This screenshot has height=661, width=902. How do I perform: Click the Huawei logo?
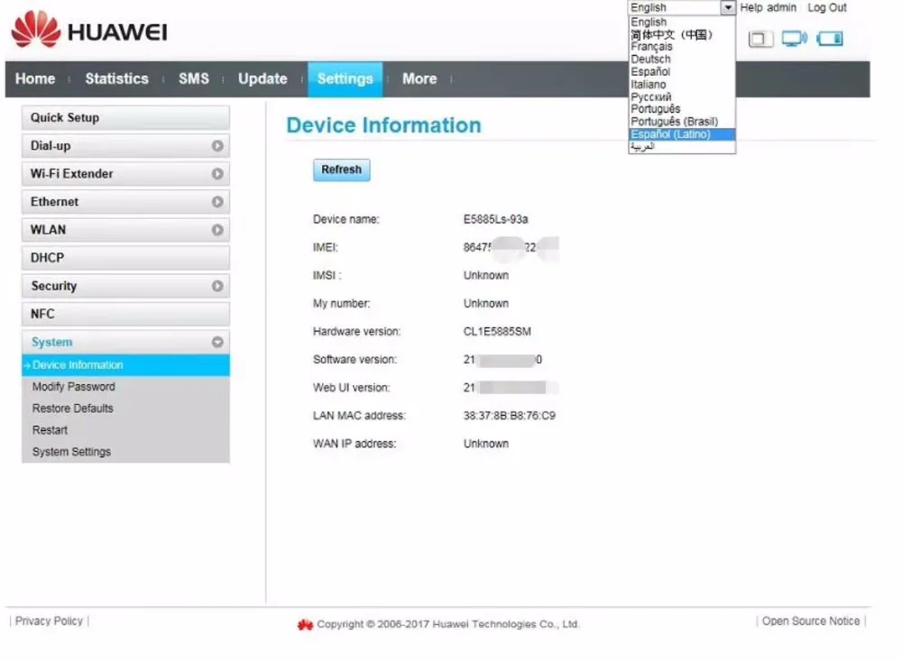click(89, 30)
